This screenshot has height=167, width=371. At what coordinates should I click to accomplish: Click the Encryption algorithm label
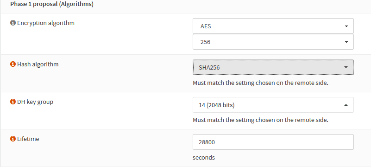point(46,23)
